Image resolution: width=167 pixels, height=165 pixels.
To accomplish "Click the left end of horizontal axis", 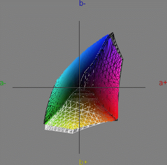I will click(13, 87).
